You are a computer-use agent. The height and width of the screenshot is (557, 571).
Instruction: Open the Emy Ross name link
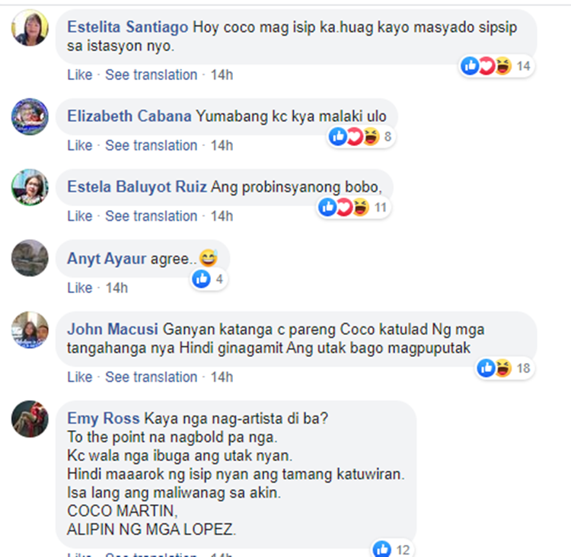coord(104,419)
